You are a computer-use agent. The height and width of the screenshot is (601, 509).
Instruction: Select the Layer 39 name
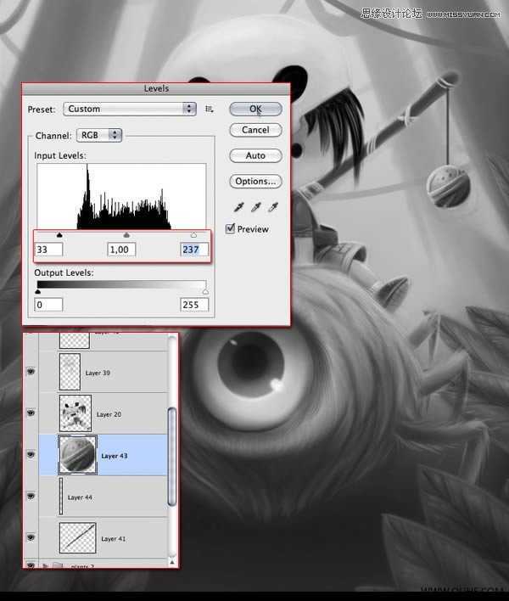[x=98, y=373]
